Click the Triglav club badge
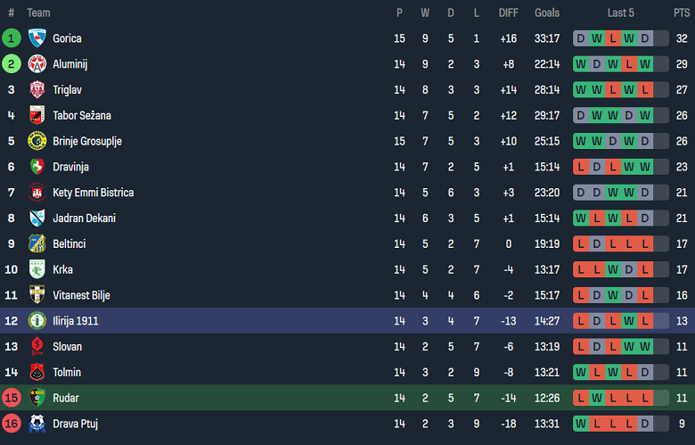Screen dimensions: 695x445 coord(37,89)
